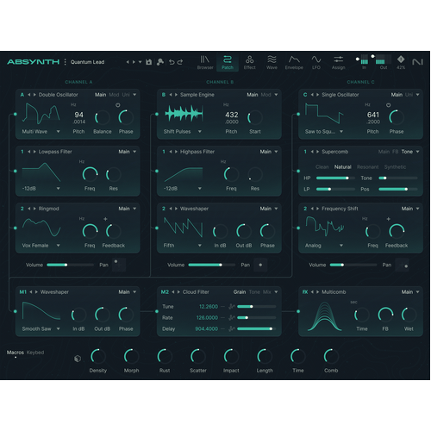Click the Multicomb Wet knob
The height and width of the screenshot is (431, 431).
pyautogui.click(x=409, y=315)
